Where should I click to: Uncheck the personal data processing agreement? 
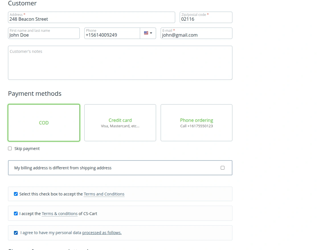[16, 232]
